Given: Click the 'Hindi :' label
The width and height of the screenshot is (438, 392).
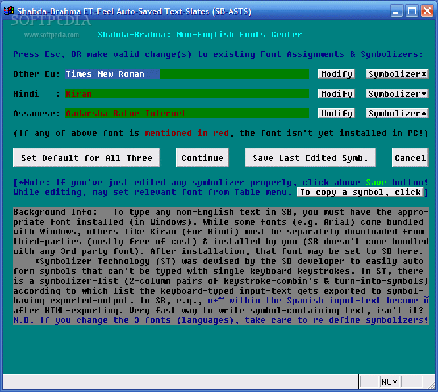Looking at the screenshot, I should point(37,94).
